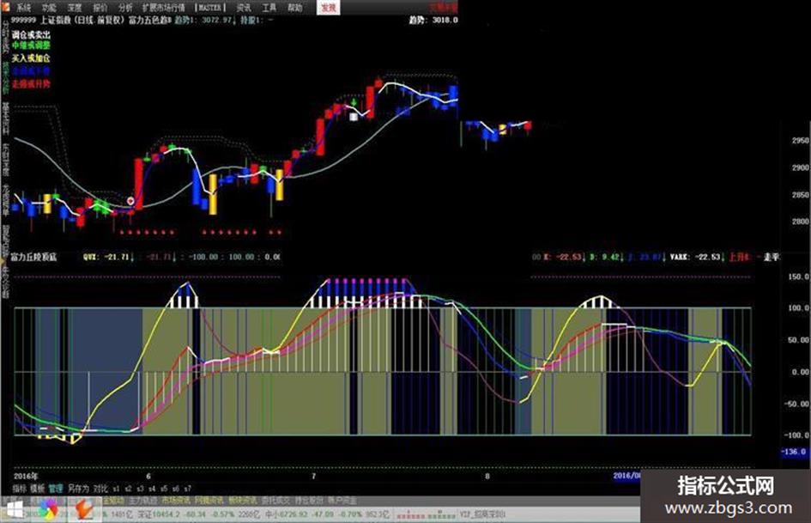The height and width of the screenshot is (523, 811).
Task: Open the 系统 menu
Action: click(x=23, y=7)
